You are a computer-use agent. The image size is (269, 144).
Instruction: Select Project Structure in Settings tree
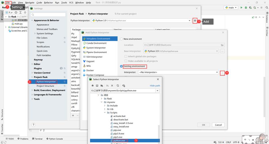point(45,86)
